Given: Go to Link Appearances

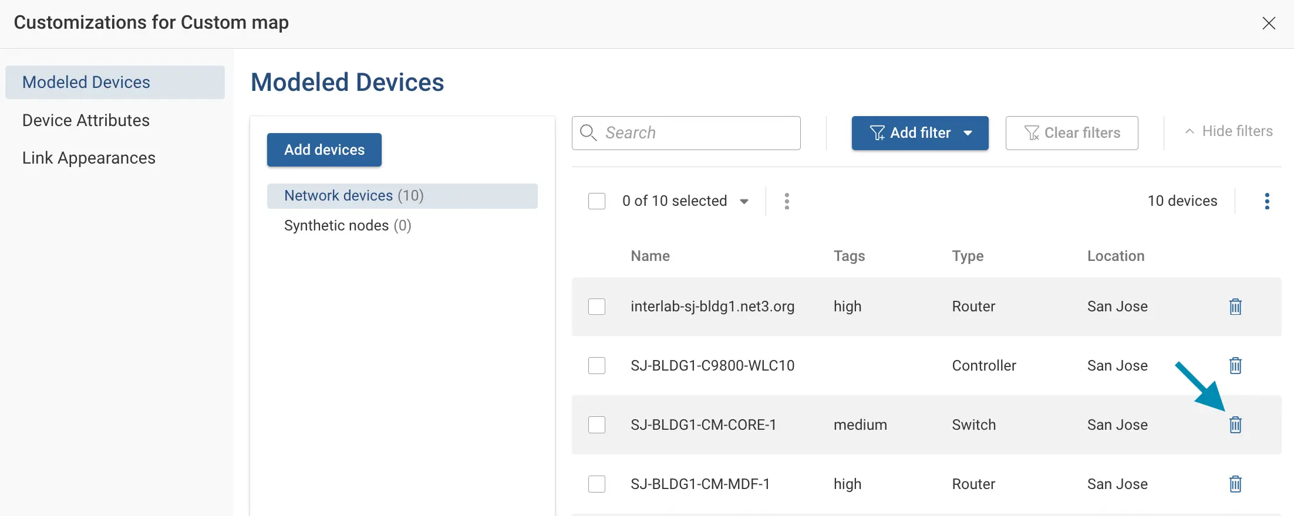Looking at the screenshot, I should [x=89, y=158].
